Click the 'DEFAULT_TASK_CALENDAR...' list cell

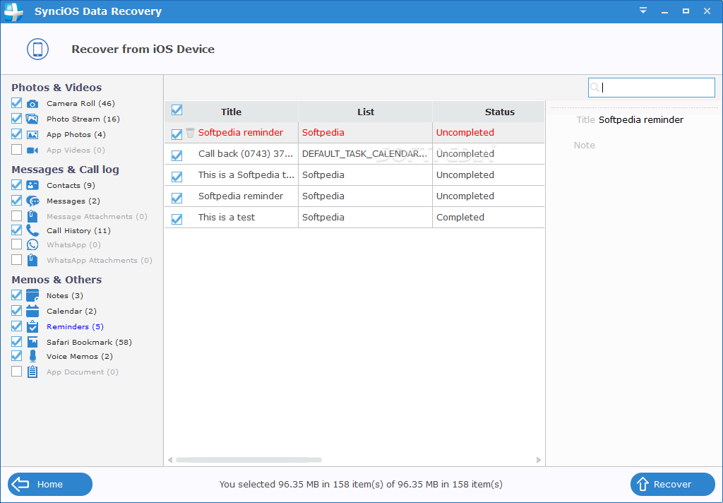point(365,154)
